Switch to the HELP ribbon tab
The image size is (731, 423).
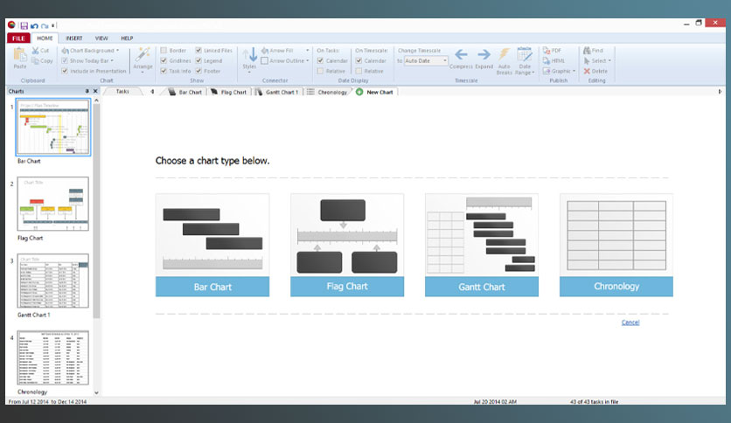pyautogui.click(x=127, y=38)
